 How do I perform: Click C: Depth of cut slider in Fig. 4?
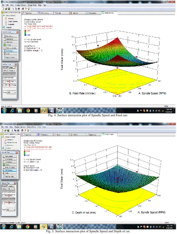(x=10, y=81)
